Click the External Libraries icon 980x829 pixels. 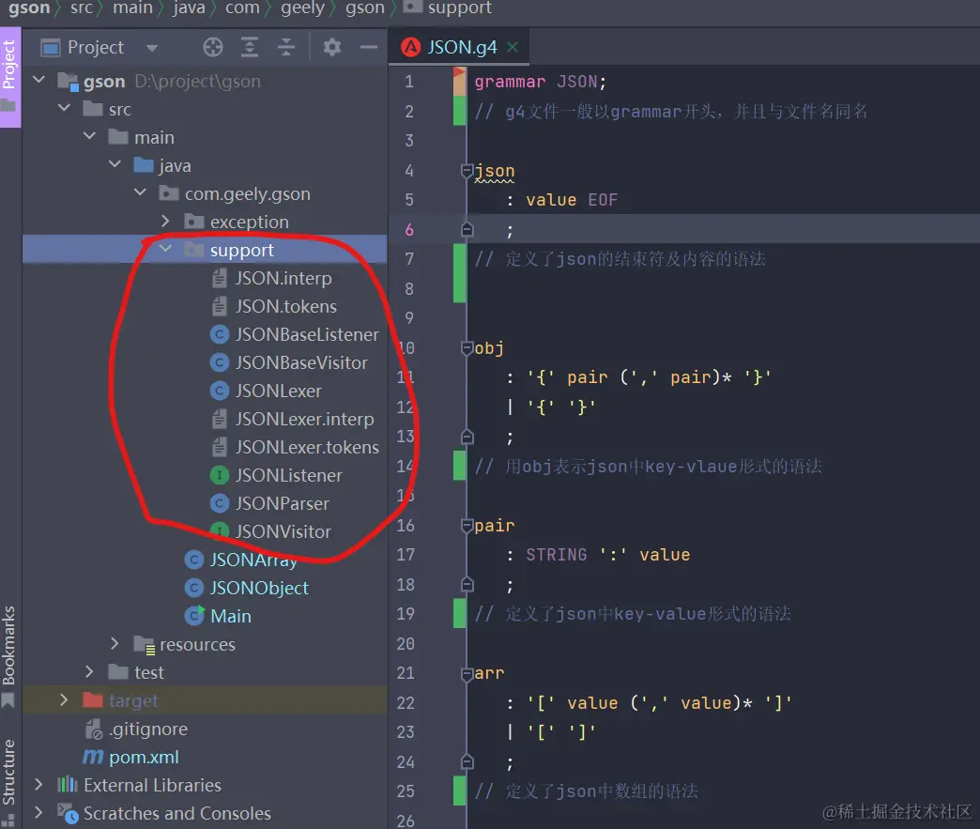68,785
